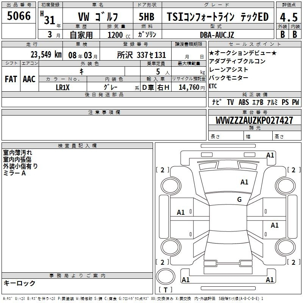The width and height of the screenshot is (303, 303).
Task: Click inspector note 外装小傷有り
Action: (x=20, y=166)
